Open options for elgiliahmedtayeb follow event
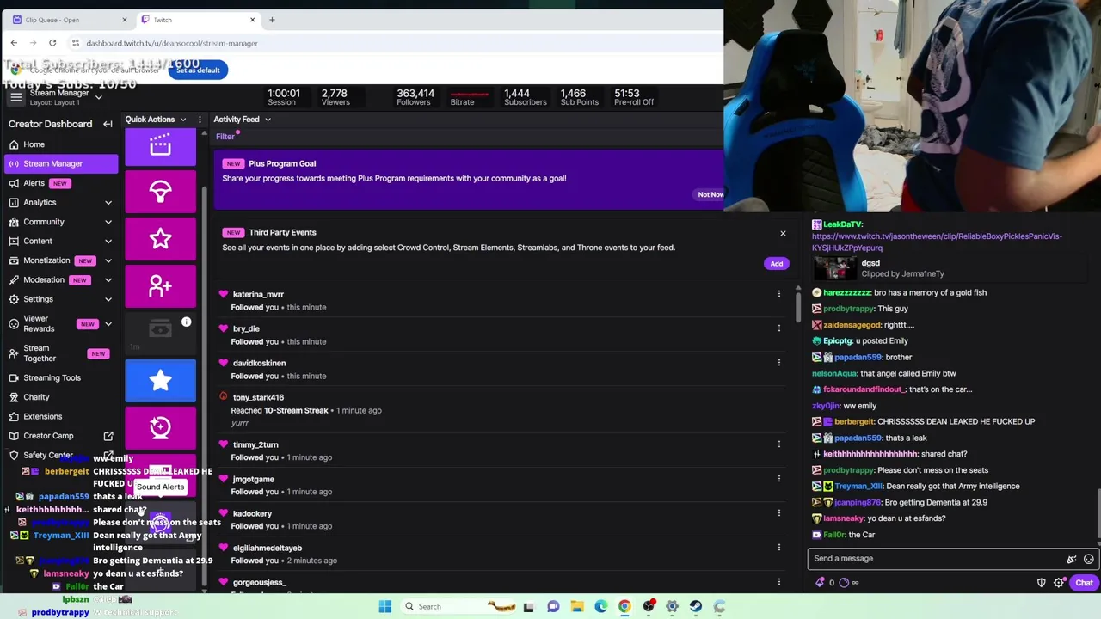 tap(779, 548)
